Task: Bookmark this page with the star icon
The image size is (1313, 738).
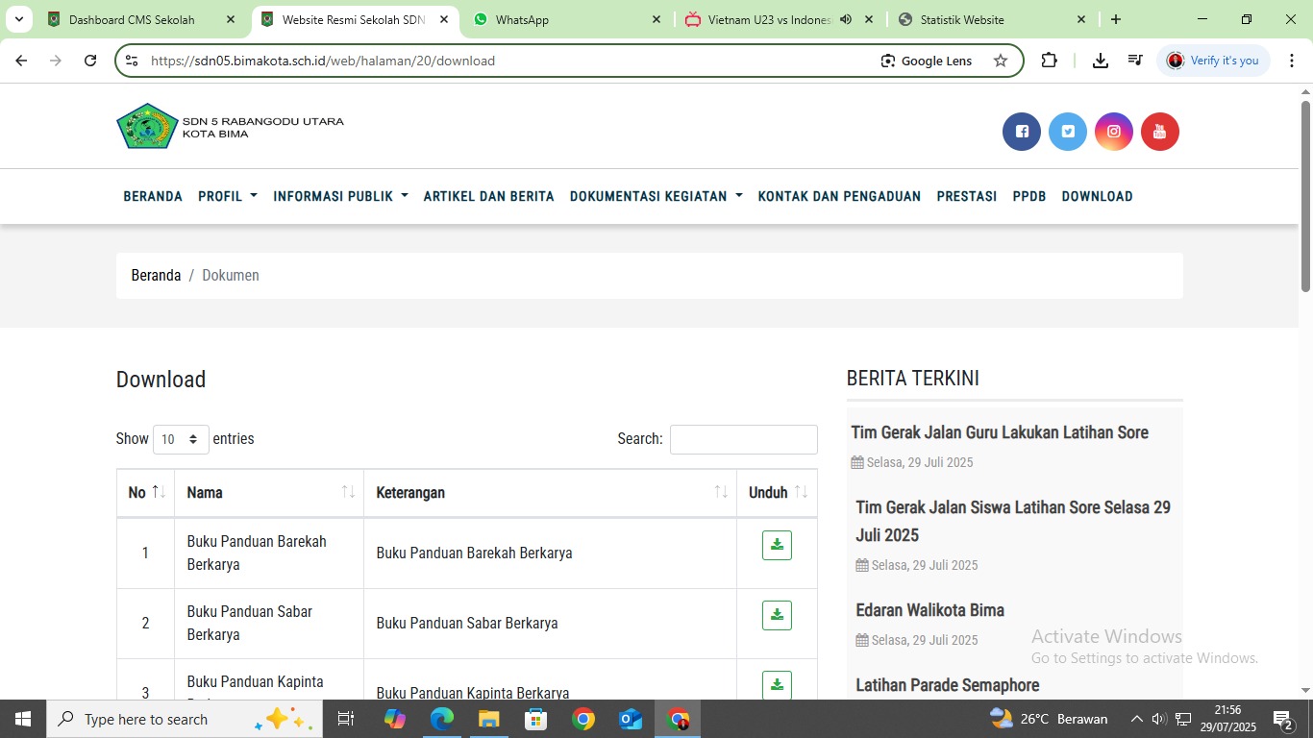Action: [1001, 61]
